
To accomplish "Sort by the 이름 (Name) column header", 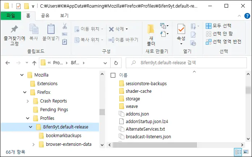I will pos(123,75).
